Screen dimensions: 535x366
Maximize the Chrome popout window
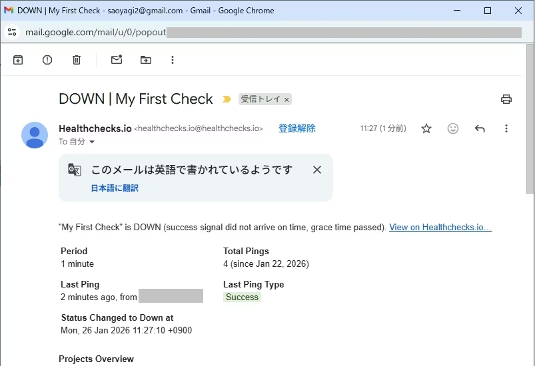click(x=488, y=11)
